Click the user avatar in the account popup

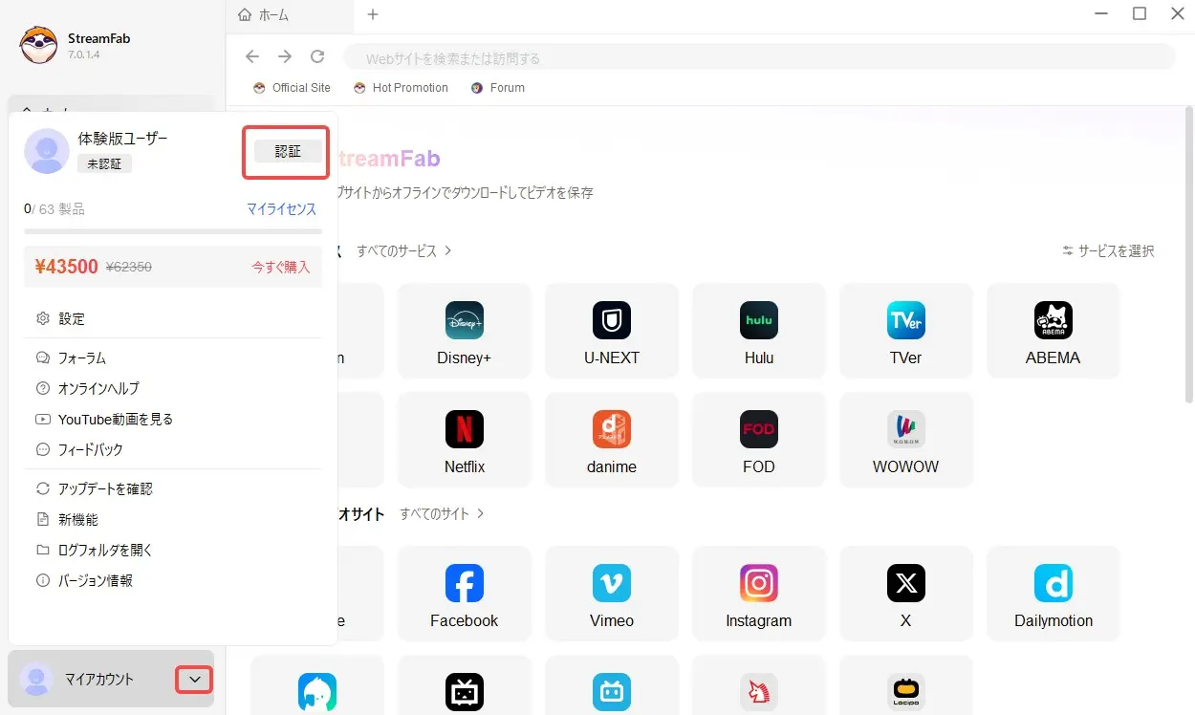pyautogui.click(x=46, y=150)
